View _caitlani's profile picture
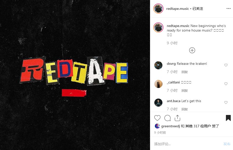 pyautogui.click(x=158, y=84)
